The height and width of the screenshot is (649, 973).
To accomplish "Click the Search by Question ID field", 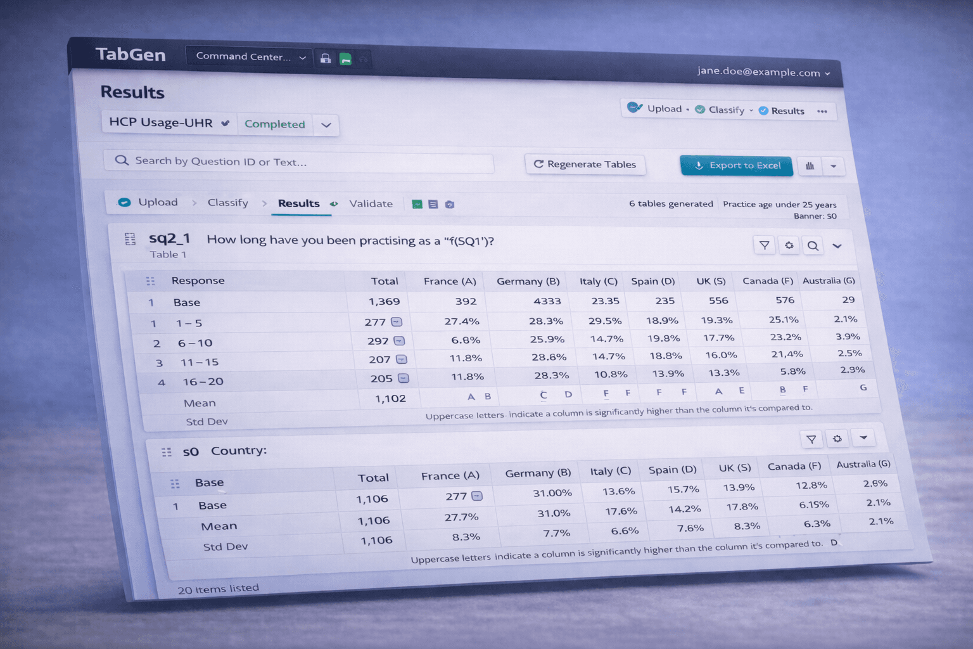I will coord(298,162).
